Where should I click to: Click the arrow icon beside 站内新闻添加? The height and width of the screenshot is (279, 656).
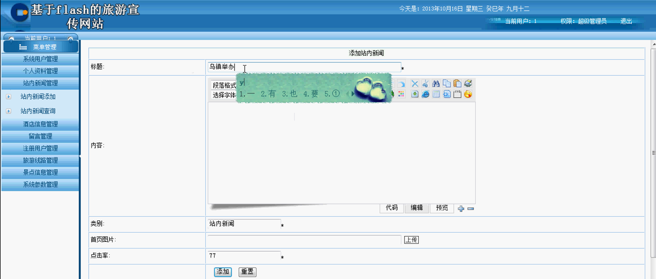[x=9, y=97]
